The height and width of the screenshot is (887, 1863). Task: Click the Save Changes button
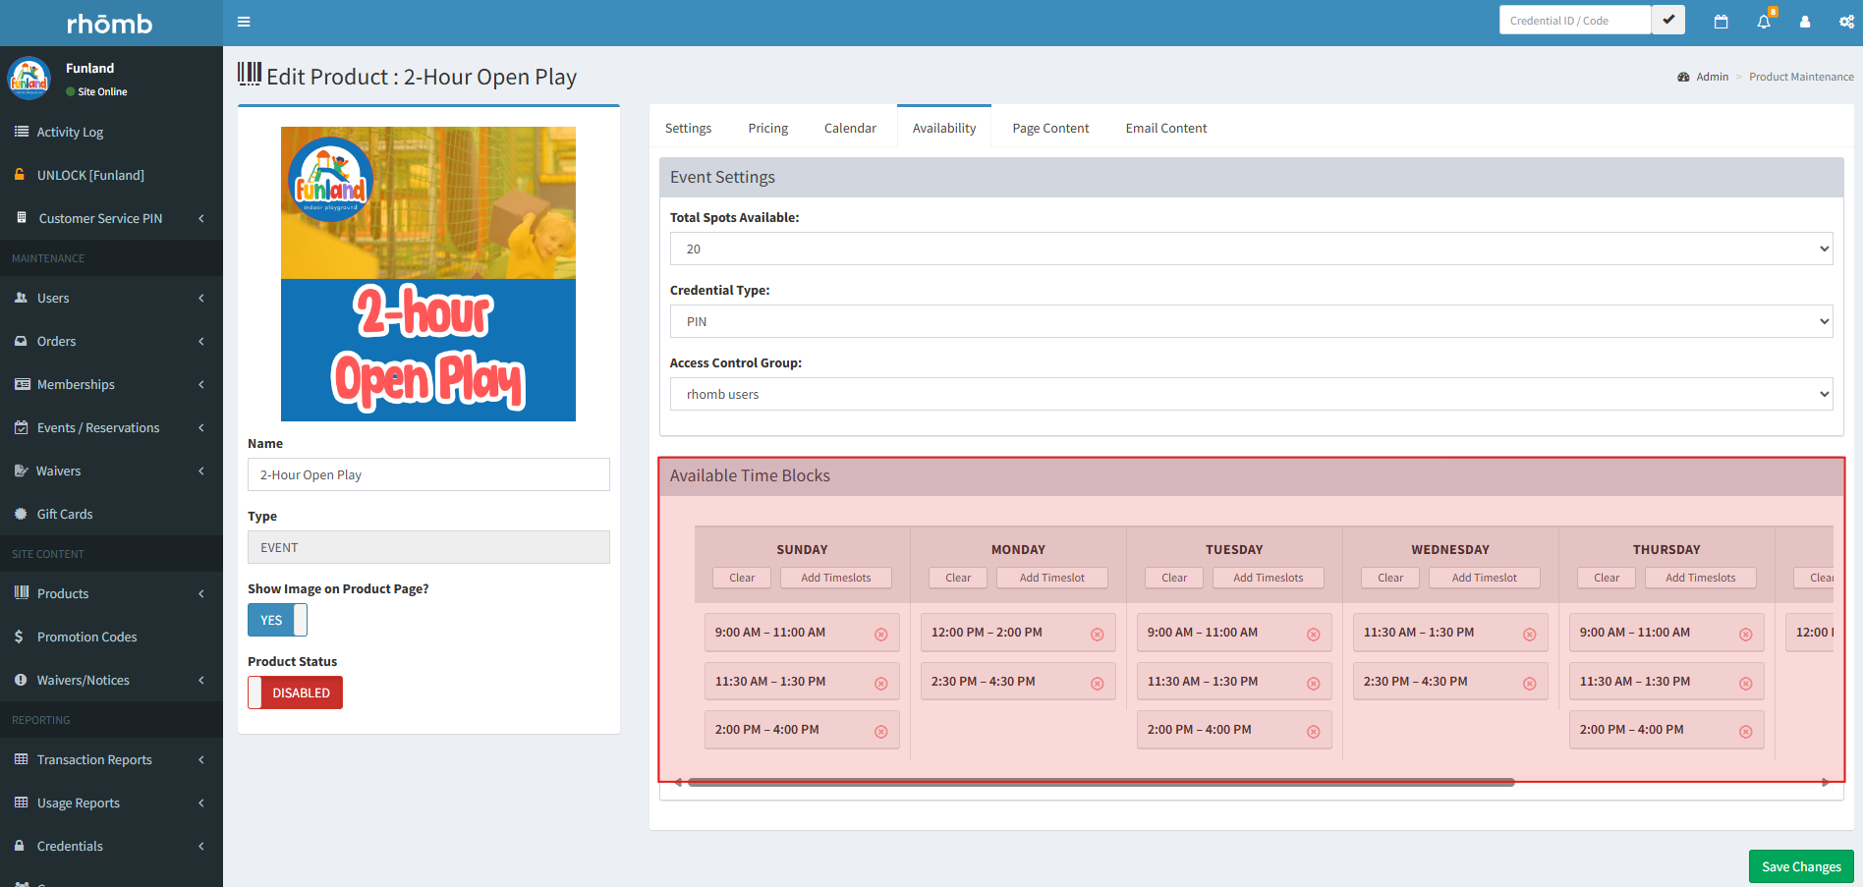click(x=1800, y=866)
